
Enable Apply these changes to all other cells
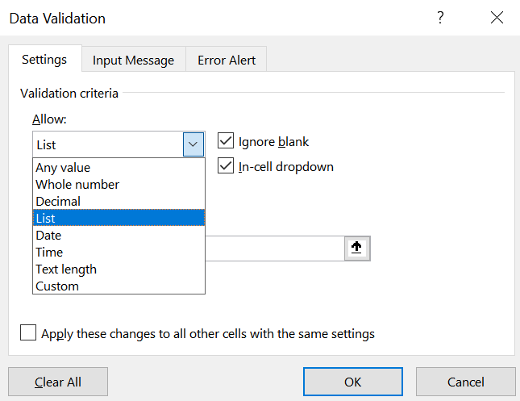(28, 333)
